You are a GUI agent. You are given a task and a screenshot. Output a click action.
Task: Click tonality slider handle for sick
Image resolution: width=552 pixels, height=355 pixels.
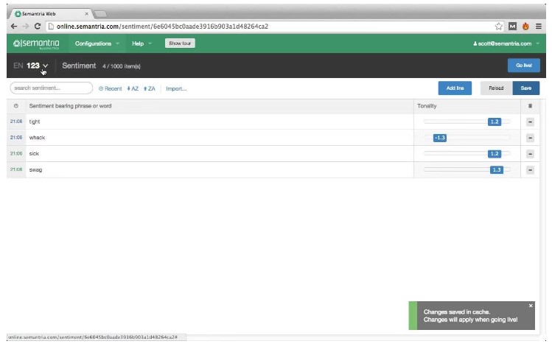coord(495,154)
